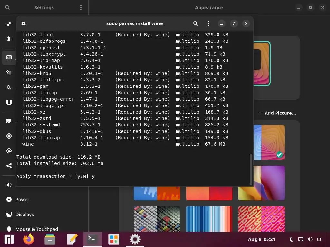Open network tray icon
The image size is (330, 247).
point(301,239)
